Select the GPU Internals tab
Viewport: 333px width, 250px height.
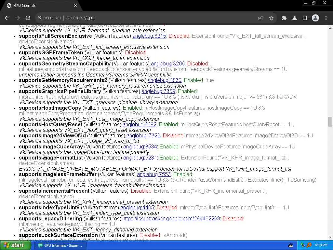41,6
